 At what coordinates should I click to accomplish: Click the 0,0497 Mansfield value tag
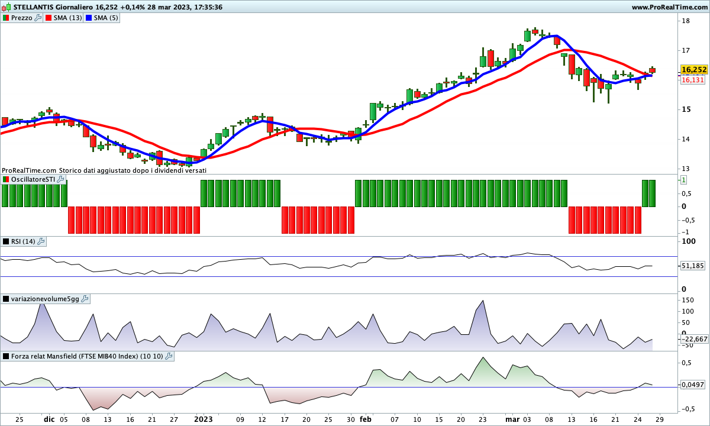[693, 385]
